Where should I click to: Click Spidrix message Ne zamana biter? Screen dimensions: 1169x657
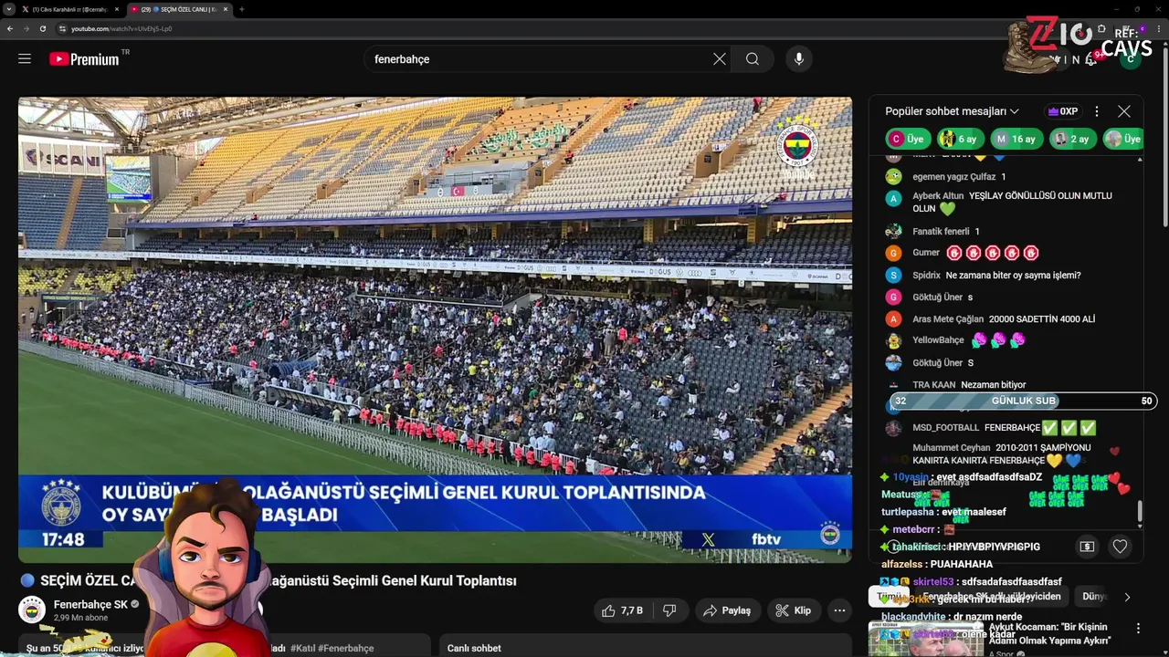click(1013, 276)
